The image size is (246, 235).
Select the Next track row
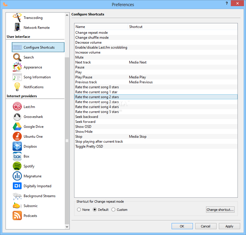pos(156,62)
